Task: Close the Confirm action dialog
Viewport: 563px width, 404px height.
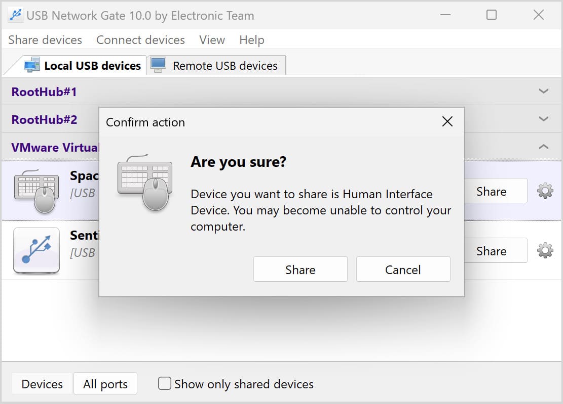Action: point(447,121)
